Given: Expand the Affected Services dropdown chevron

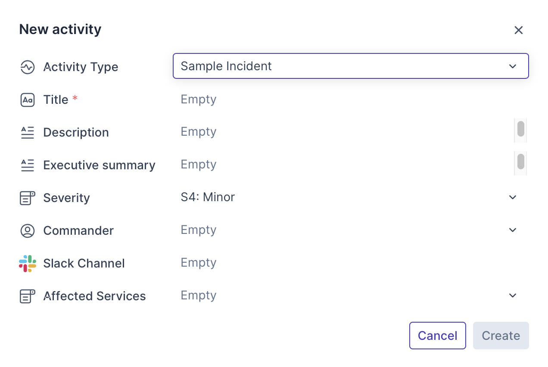Looking at the screenshot, I should (512, 295).
